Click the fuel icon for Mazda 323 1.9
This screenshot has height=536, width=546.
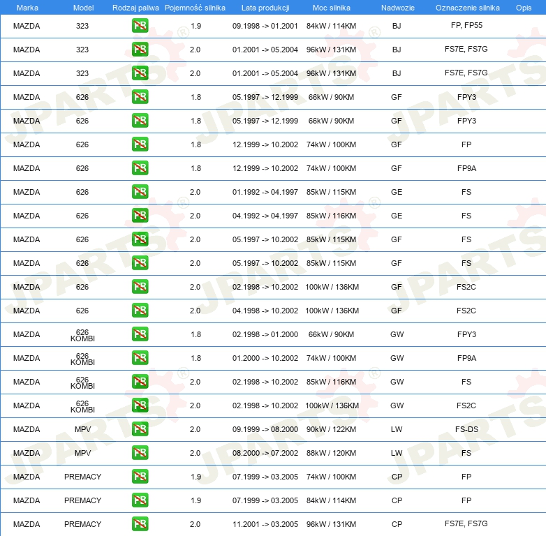140,26
